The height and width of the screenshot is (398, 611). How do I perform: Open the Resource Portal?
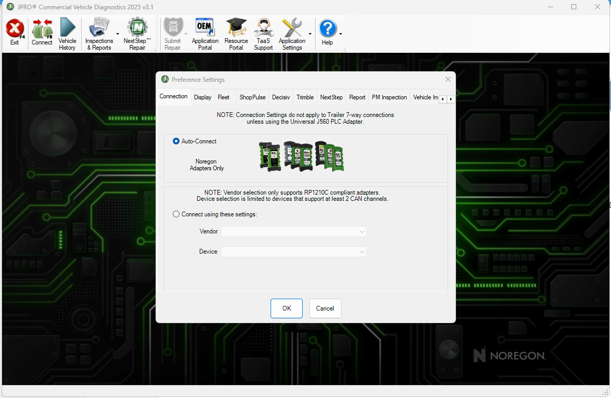pos(236,33)
